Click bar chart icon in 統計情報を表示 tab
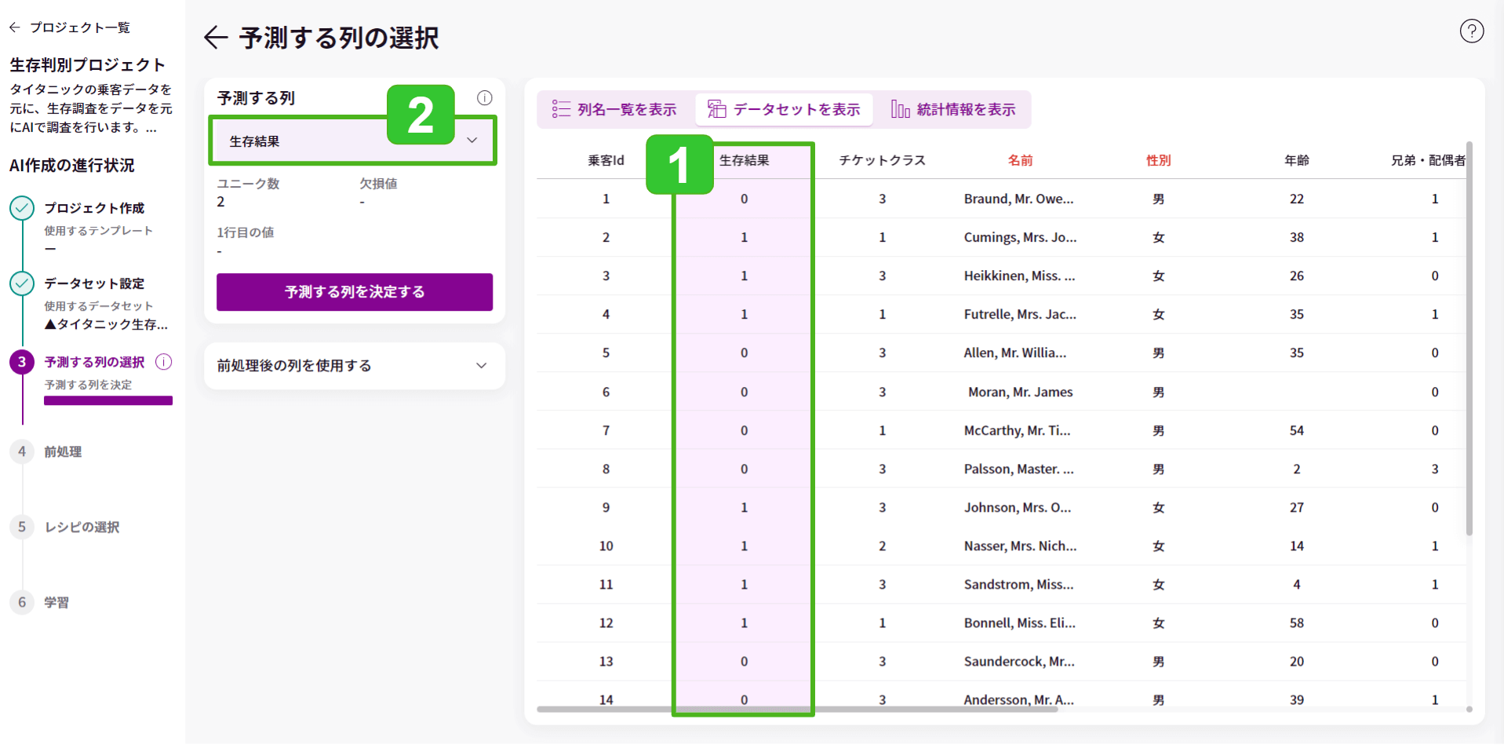Viewport: 1504px width, 745px height. click(x=900, y=109)
